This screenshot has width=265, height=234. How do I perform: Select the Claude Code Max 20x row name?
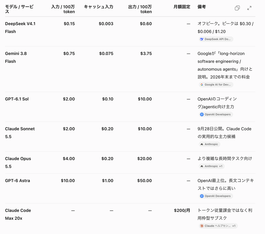[x=18, y=214]
